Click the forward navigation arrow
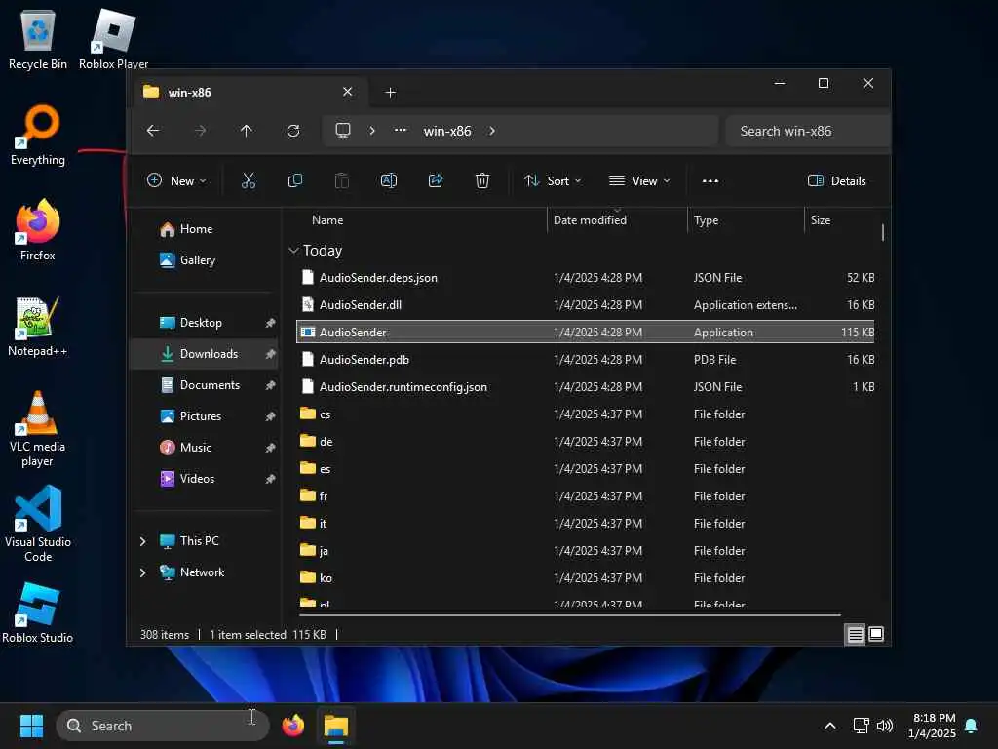This screenshot has width=998, height=749. (200, 131)
